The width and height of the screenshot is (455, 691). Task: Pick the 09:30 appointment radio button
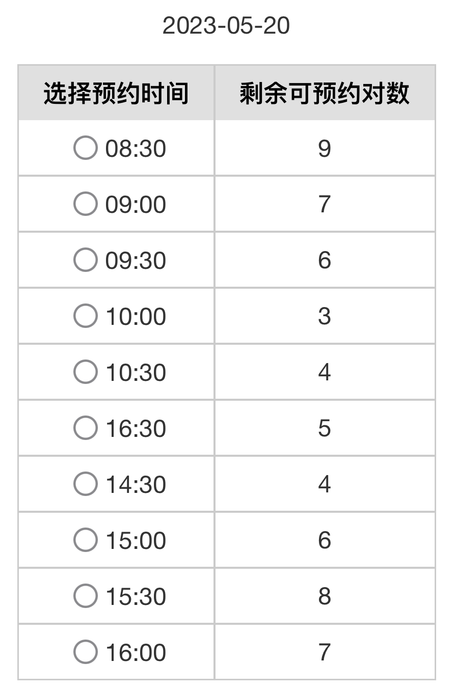point(85,260)
